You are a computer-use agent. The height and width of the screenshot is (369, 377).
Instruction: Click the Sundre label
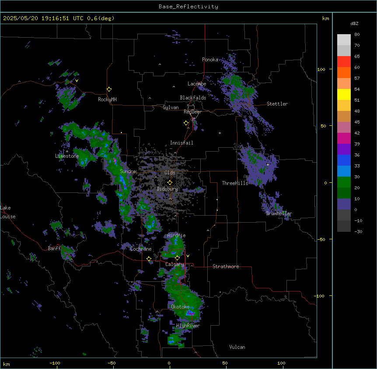(x=128, y=171)
